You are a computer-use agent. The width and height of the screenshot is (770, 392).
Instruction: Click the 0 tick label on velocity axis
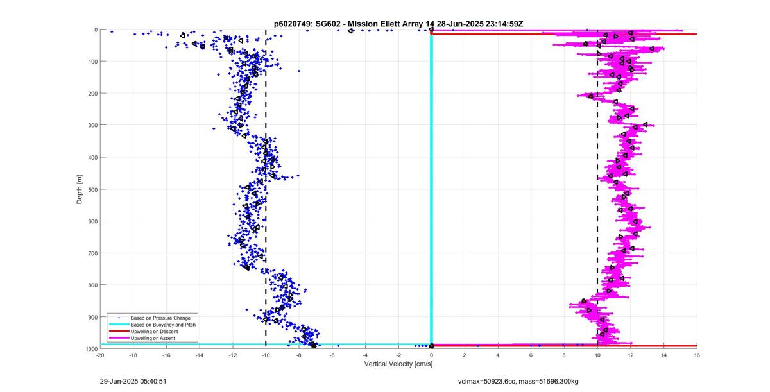(432, 355)
